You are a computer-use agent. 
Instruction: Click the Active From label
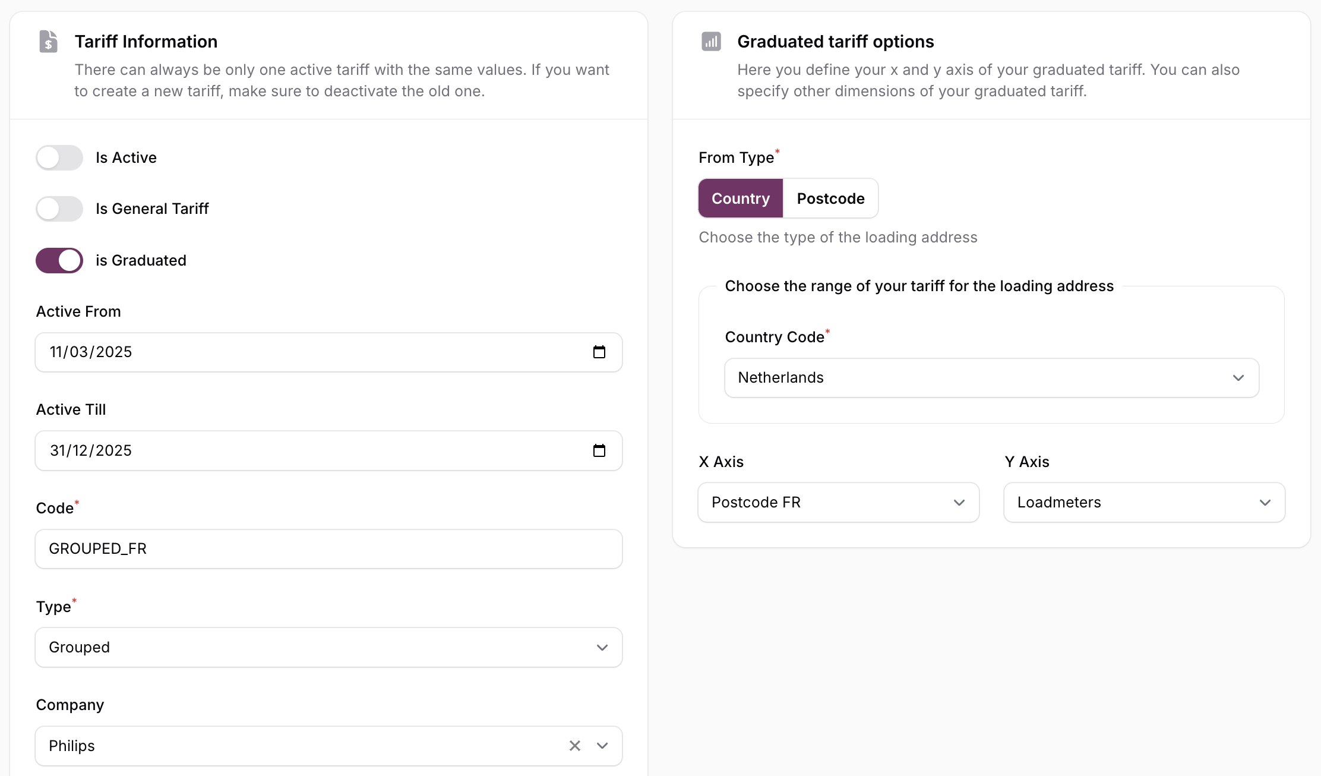point(78,311)
